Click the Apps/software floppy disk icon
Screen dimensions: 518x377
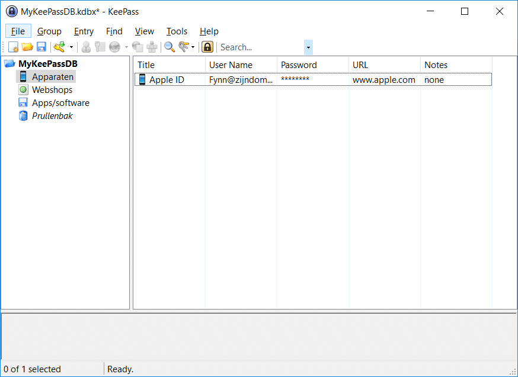click(x=23, y=102)
